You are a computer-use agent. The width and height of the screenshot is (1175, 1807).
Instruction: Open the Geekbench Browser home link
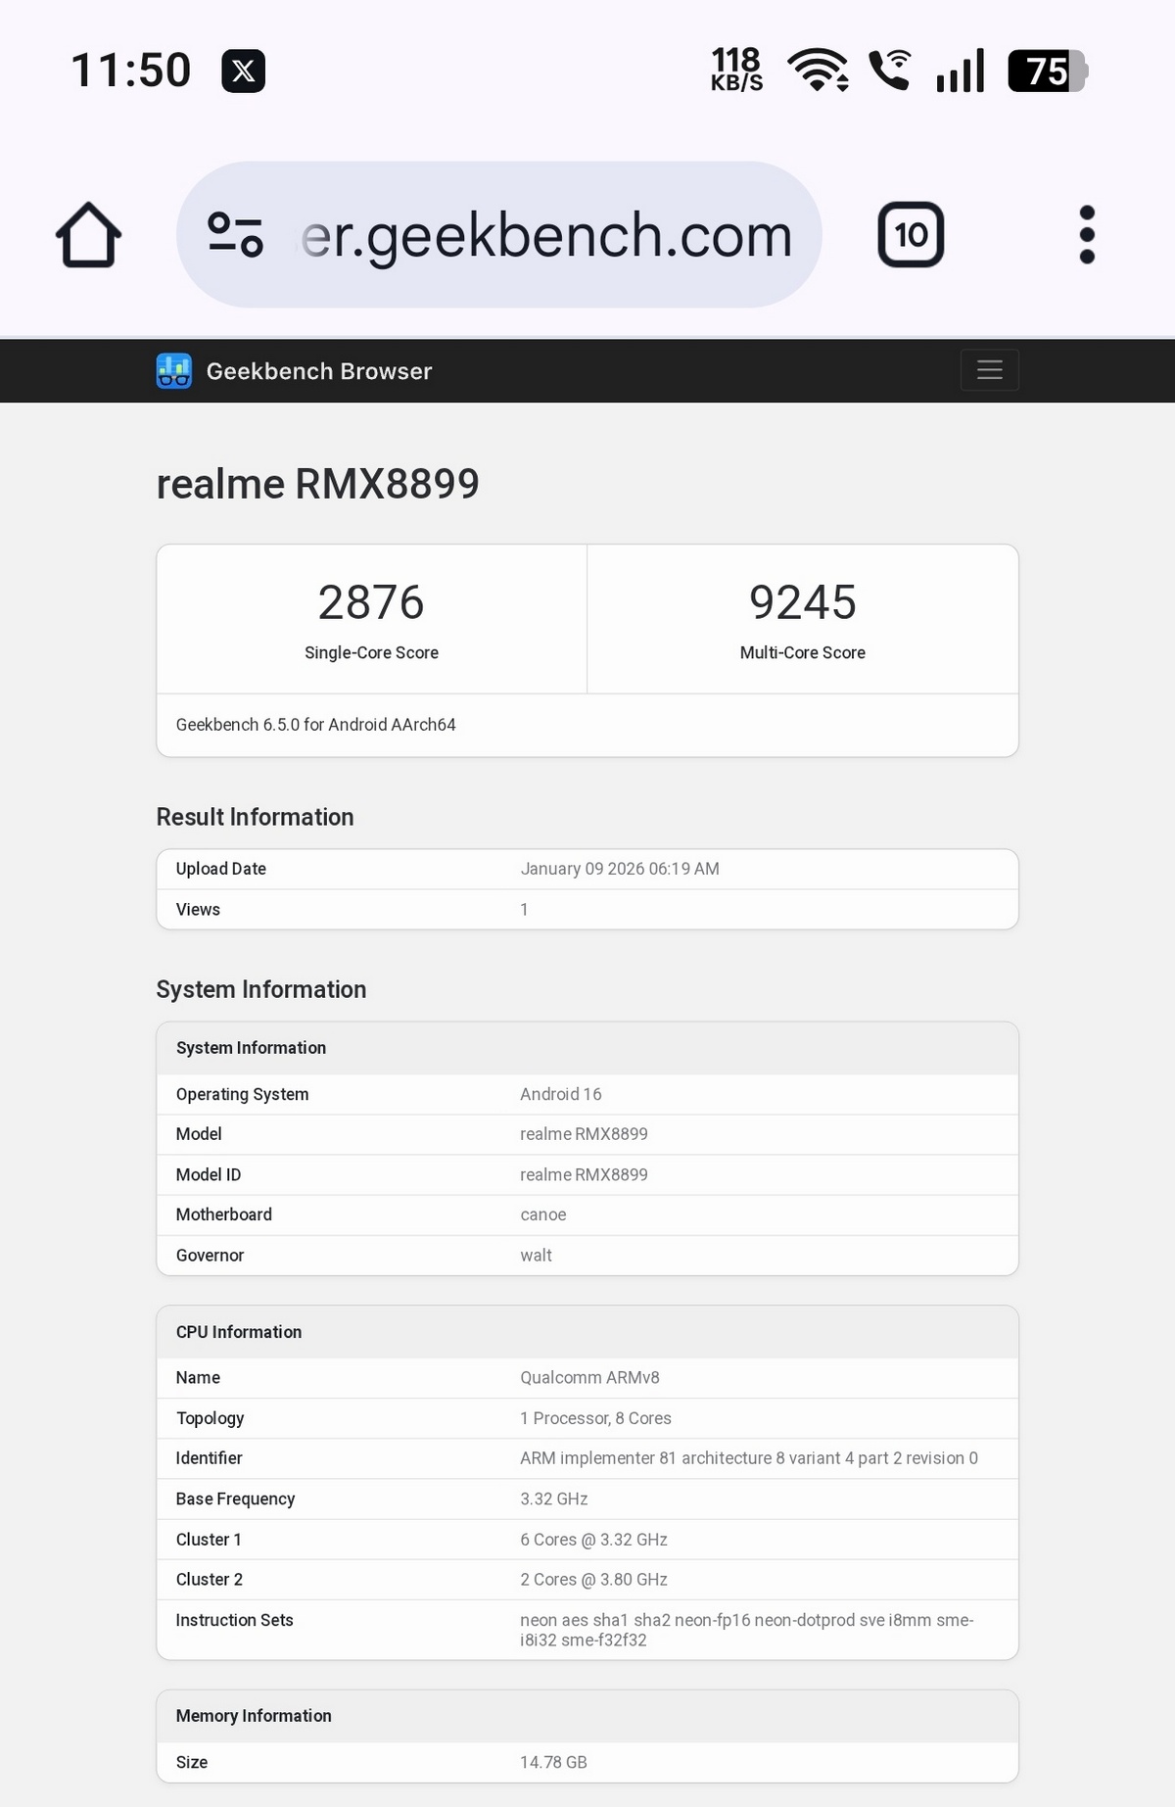318,371
